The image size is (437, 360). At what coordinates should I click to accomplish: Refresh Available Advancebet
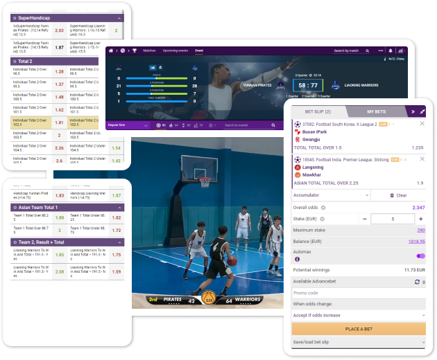click(417, 282)
